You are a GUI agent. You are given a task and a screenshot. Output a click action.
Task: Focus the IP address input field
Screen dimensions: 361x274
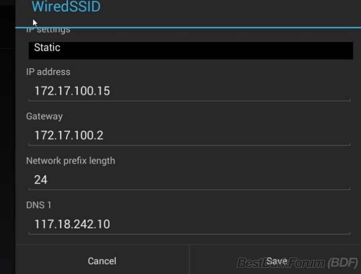[189, 91]
